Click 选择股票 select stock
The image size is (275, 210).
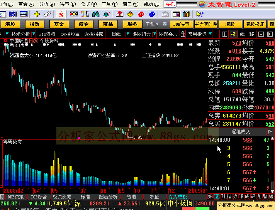tap(70, 34)
